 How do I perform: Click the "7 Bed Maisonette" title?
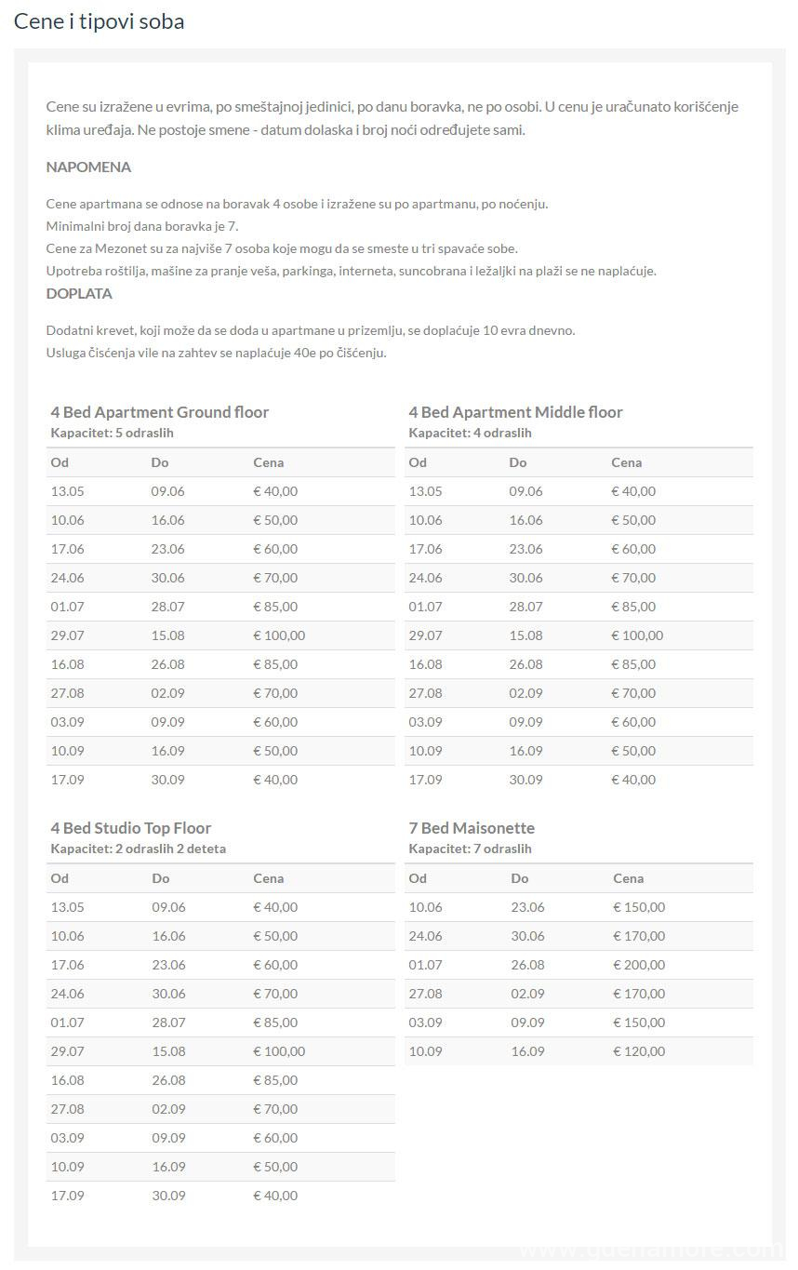click(472, 828)
